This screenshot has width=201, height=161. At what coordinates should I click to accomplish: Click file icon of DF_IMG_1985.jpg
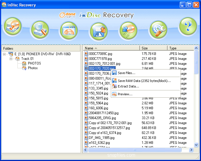[x=86, y=137]
